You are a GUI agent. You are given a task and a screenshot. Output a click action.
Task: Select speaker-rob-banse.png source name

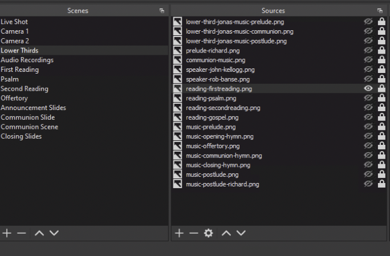[218, 79]
